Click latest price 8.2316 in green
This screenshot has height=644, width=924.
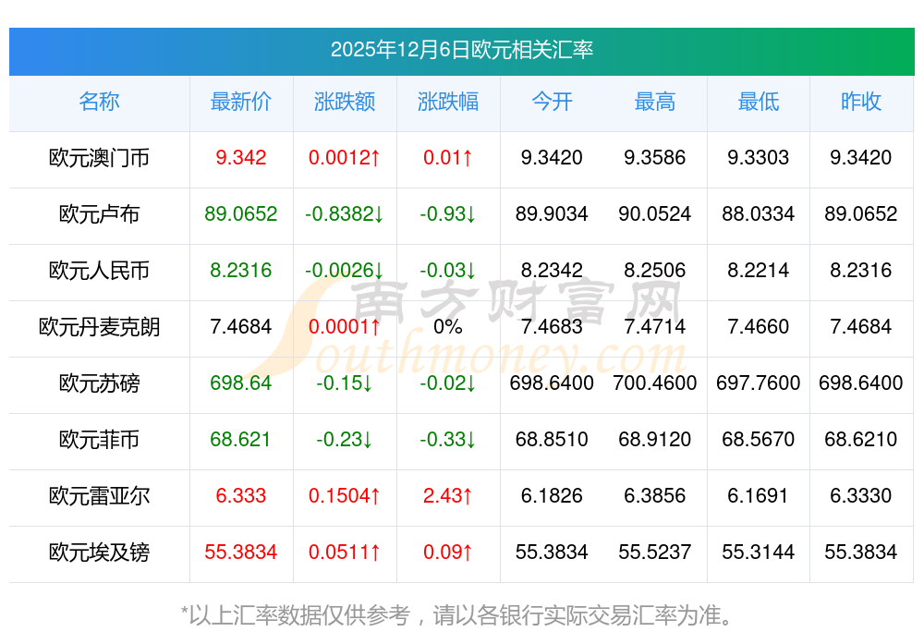pos(241,271)
